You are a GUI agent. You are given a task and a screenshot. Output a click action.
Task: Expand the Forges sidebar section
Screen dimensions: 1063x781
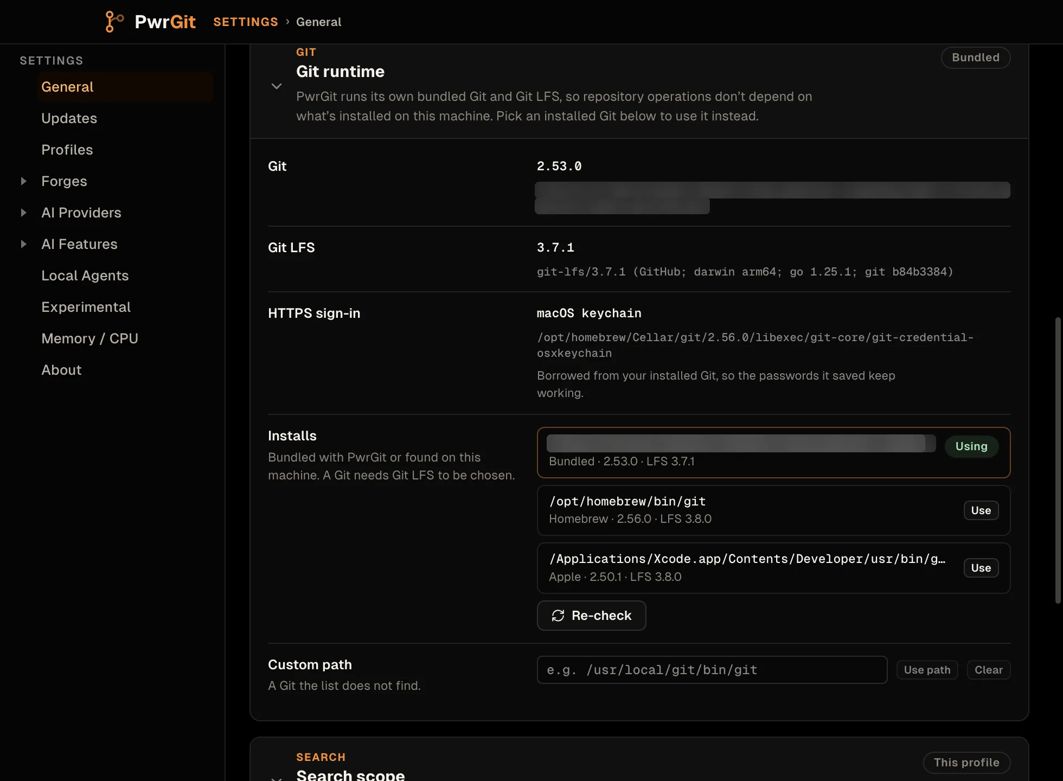coord(23,181)
